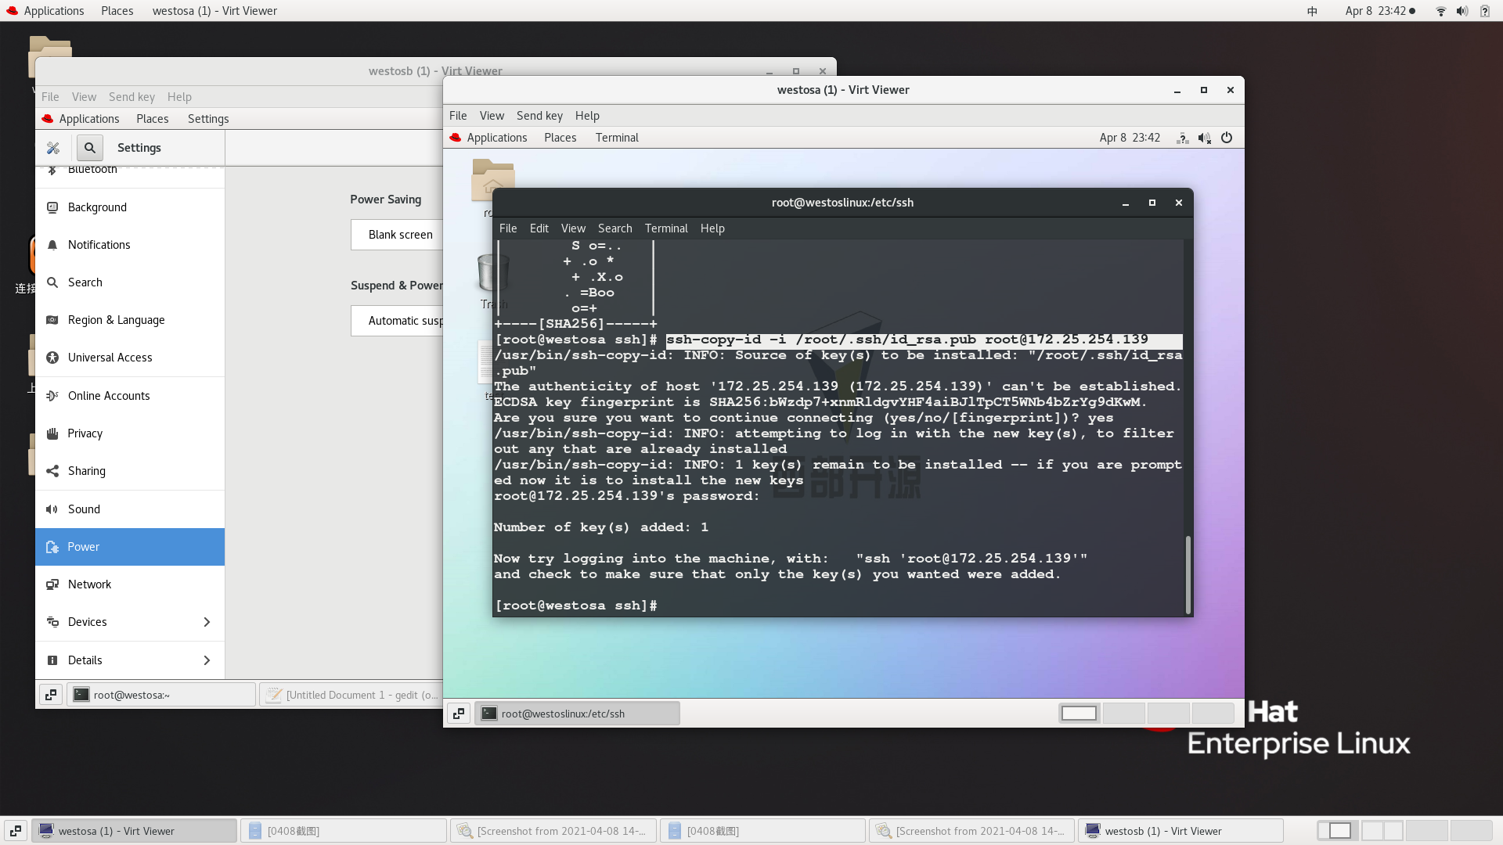
Task: Click the search icon in Settings header
Action: coord(90,148)
